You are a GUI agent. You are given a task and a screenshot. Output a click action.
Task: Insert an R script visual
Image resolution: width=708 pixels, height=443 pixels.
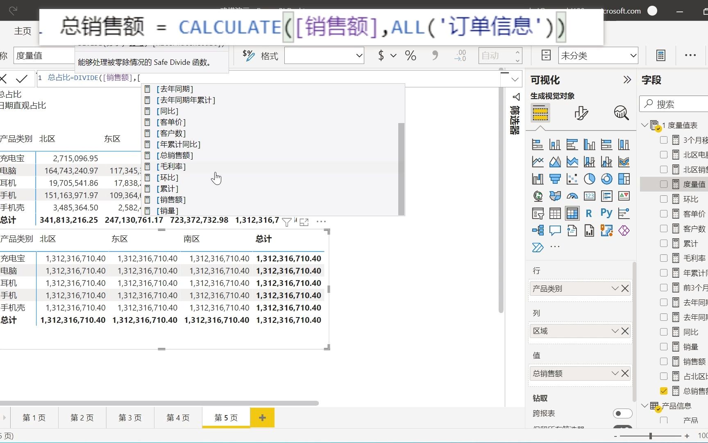click(589, 213)
